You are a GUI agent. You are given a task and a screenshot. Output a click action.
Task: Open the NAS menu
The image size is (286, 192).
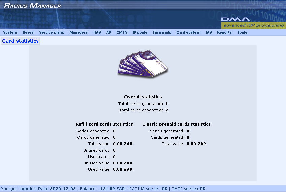tap(97, 32)
